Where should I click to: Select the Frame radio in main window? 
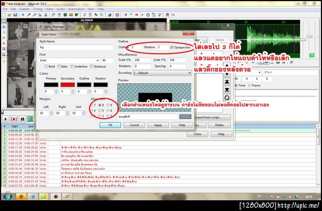(250, 86)
